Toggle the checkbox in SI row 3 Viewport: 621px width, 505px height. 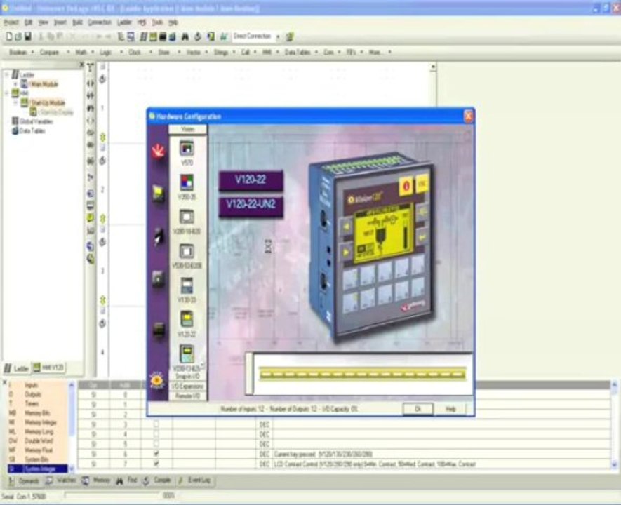156,424
